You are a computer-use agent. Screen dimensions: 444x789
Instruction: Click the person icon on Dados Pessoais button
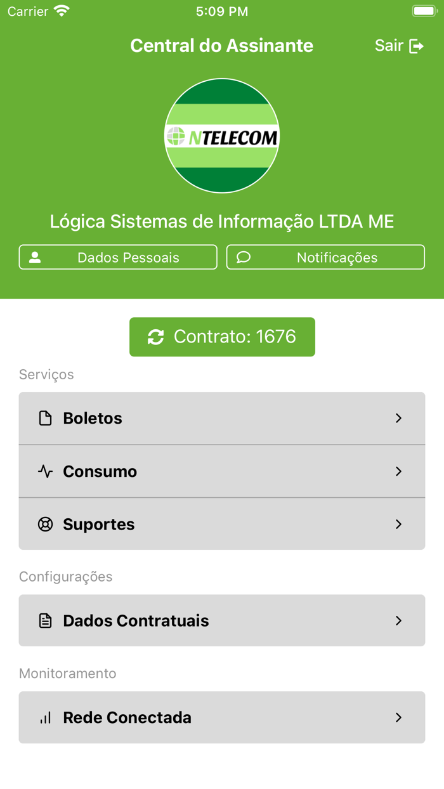(x=36, y=257)
